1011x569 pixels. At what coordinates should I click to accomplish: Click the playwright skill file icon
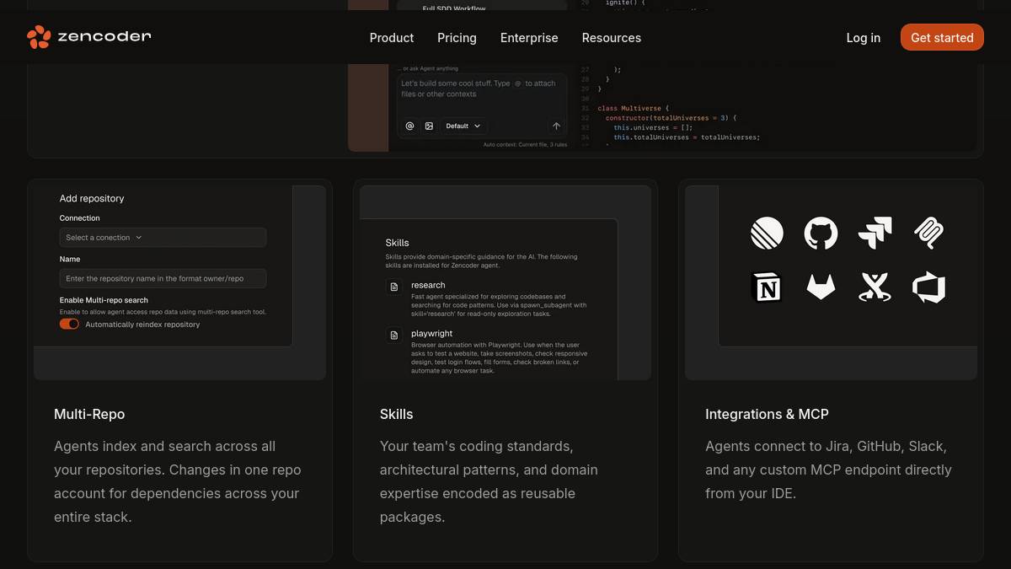pos(393,335)
